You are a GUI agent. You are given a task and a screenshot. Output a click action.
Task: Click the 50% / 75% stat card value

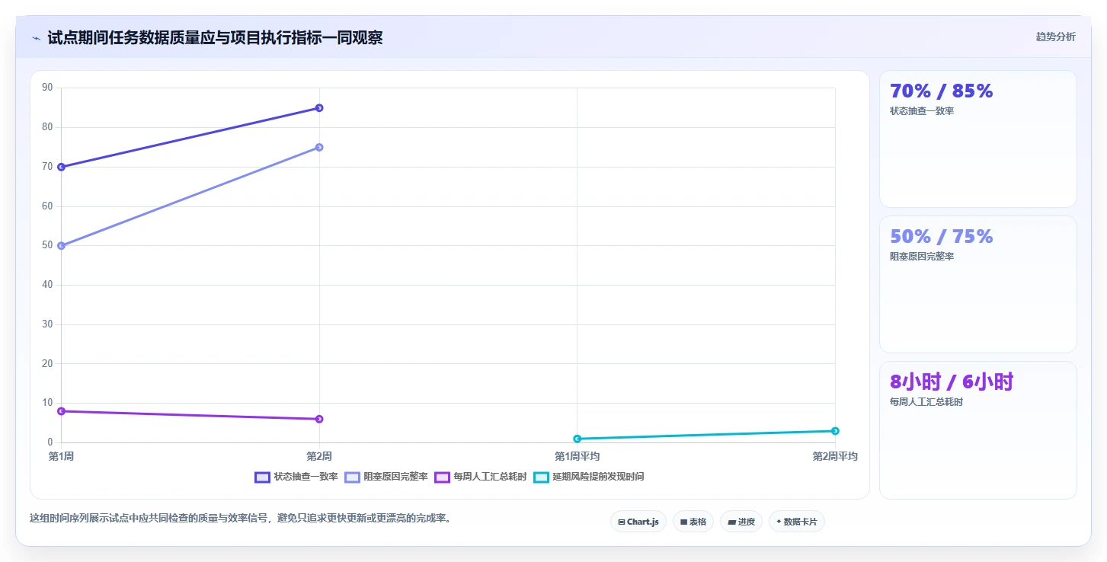[x=942, y=236]
